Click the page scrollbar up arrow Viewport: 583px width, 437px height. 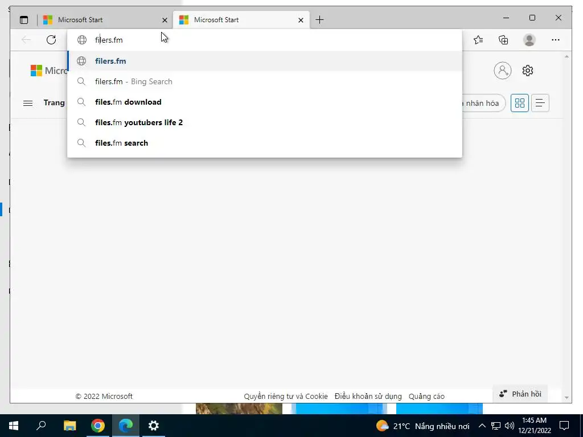click(x=566, y=56)
